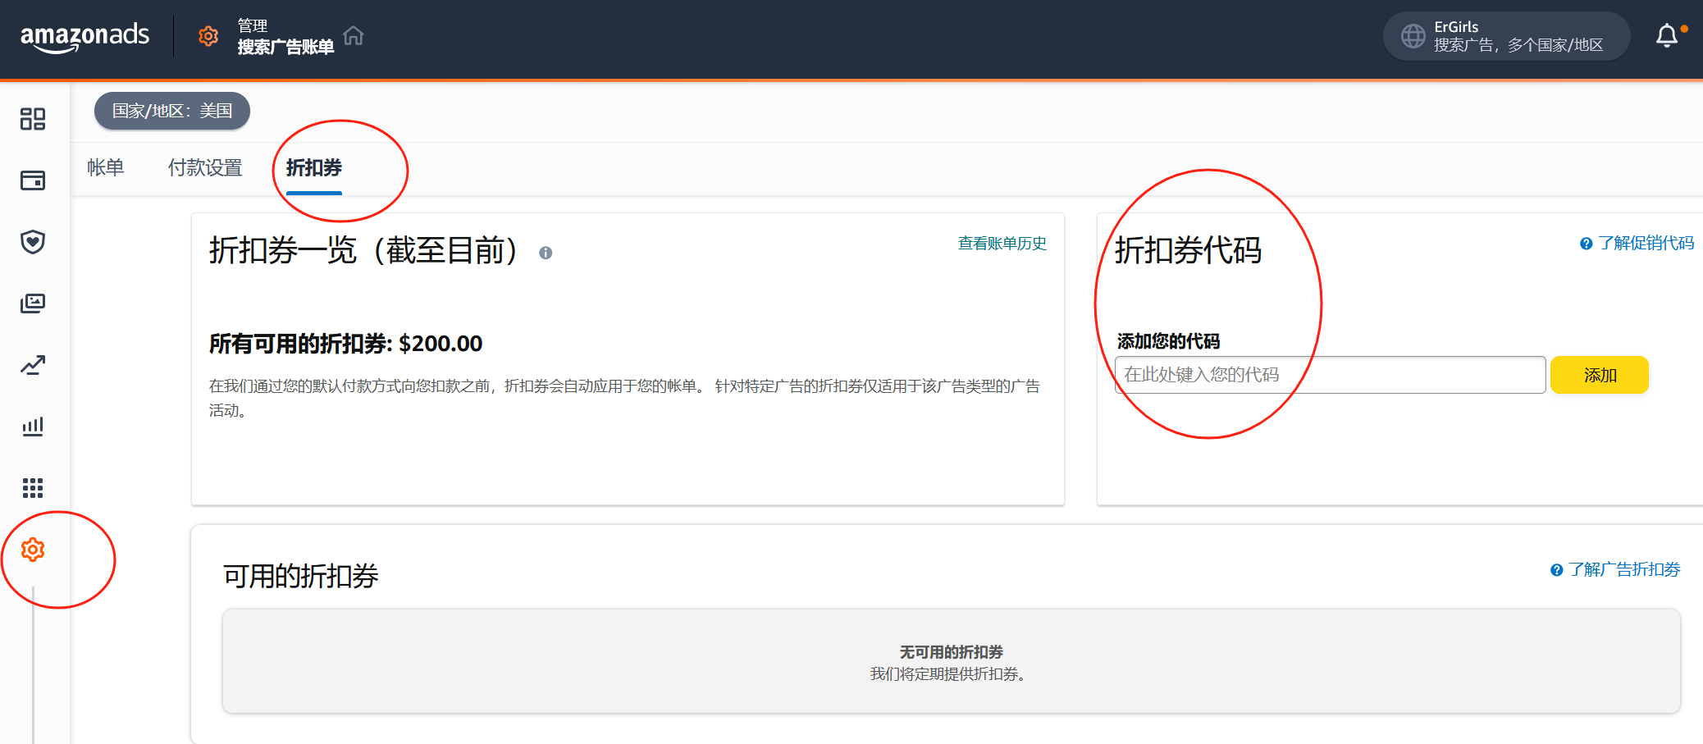This screenshot has height=744, width=1703.
Task: Open the apps grid icon in sidebar
Action: click(x=33, y=488)
